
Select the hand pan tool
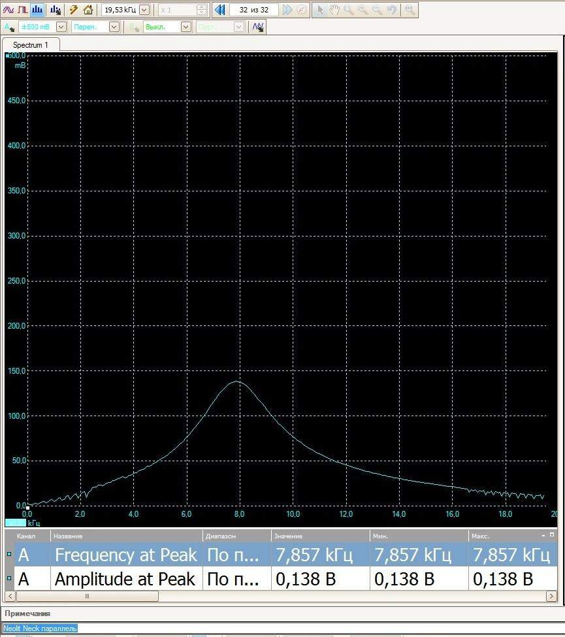(x=334, y=10)
